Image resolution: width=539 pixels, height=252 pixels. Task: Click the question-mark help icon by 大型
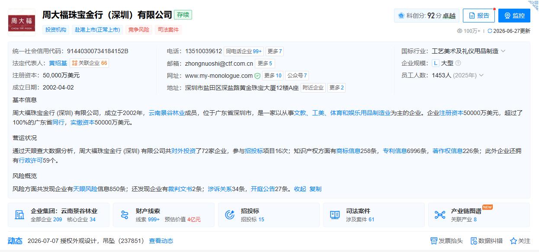pyautogui.click(x=458, y=63)
